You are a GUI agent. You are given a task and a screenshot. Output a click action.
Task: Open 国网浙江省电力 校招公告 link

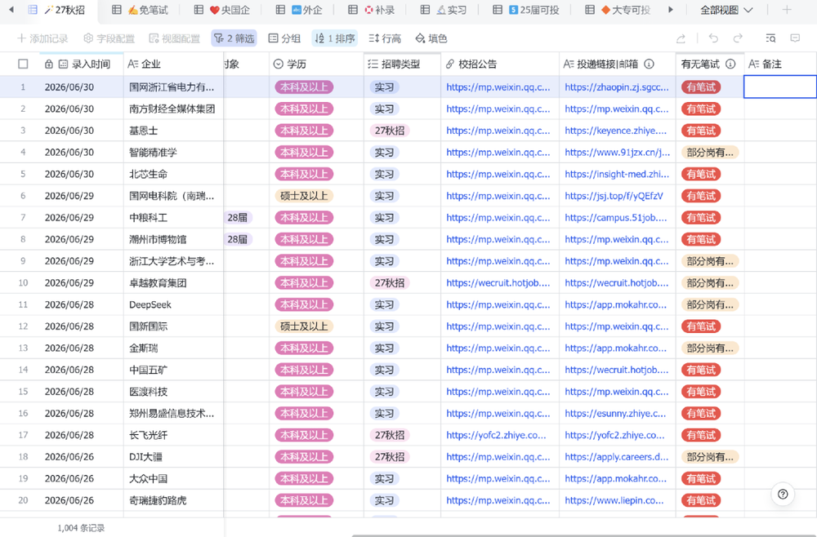pyautogui.click(x=498, y=87)
